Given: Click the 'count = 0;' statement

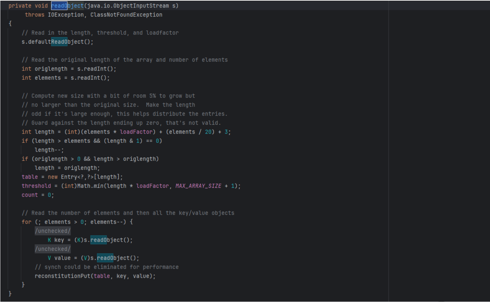Looking at the screenshot, I should pos(38,195).
